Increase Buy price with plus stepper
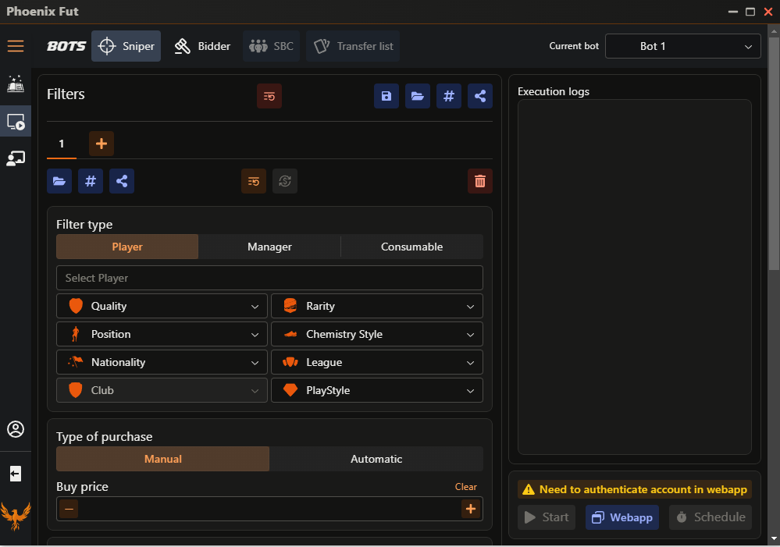 [x=470, y=510]
